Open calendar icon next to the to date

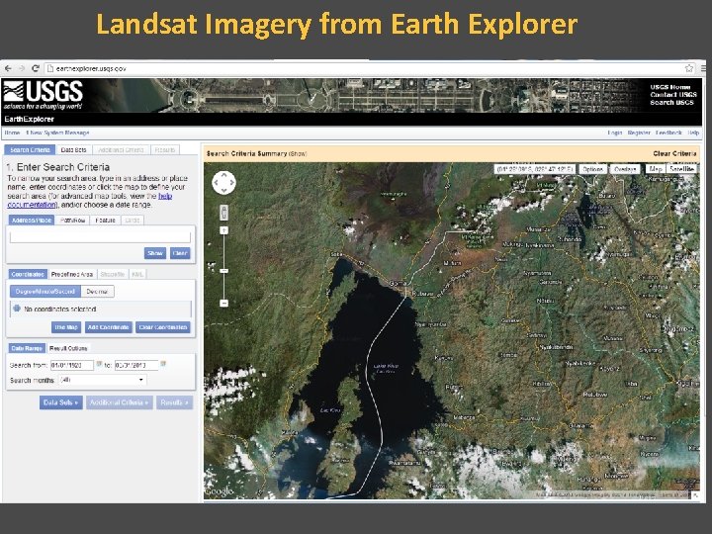163,364
